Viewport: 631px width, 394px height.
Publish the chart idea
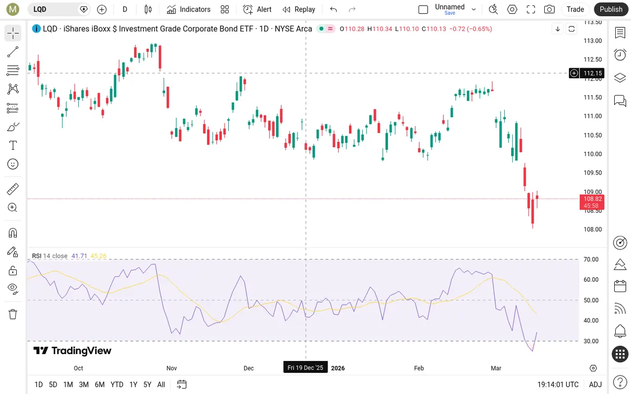click(x=611, y=9)
